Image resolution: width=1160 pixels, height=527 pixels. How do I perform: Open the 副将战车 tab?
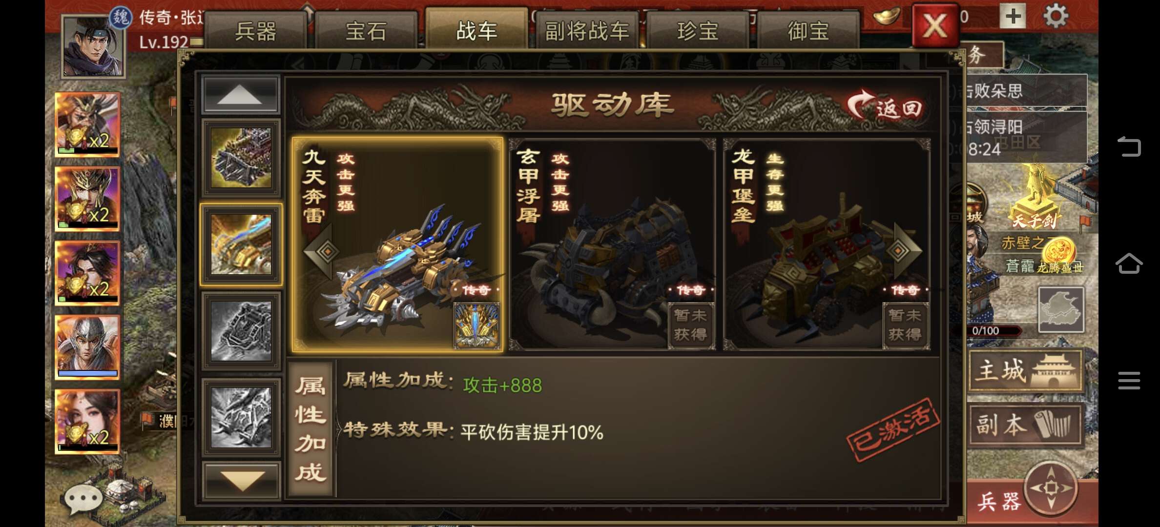click(x=587, y=31)
